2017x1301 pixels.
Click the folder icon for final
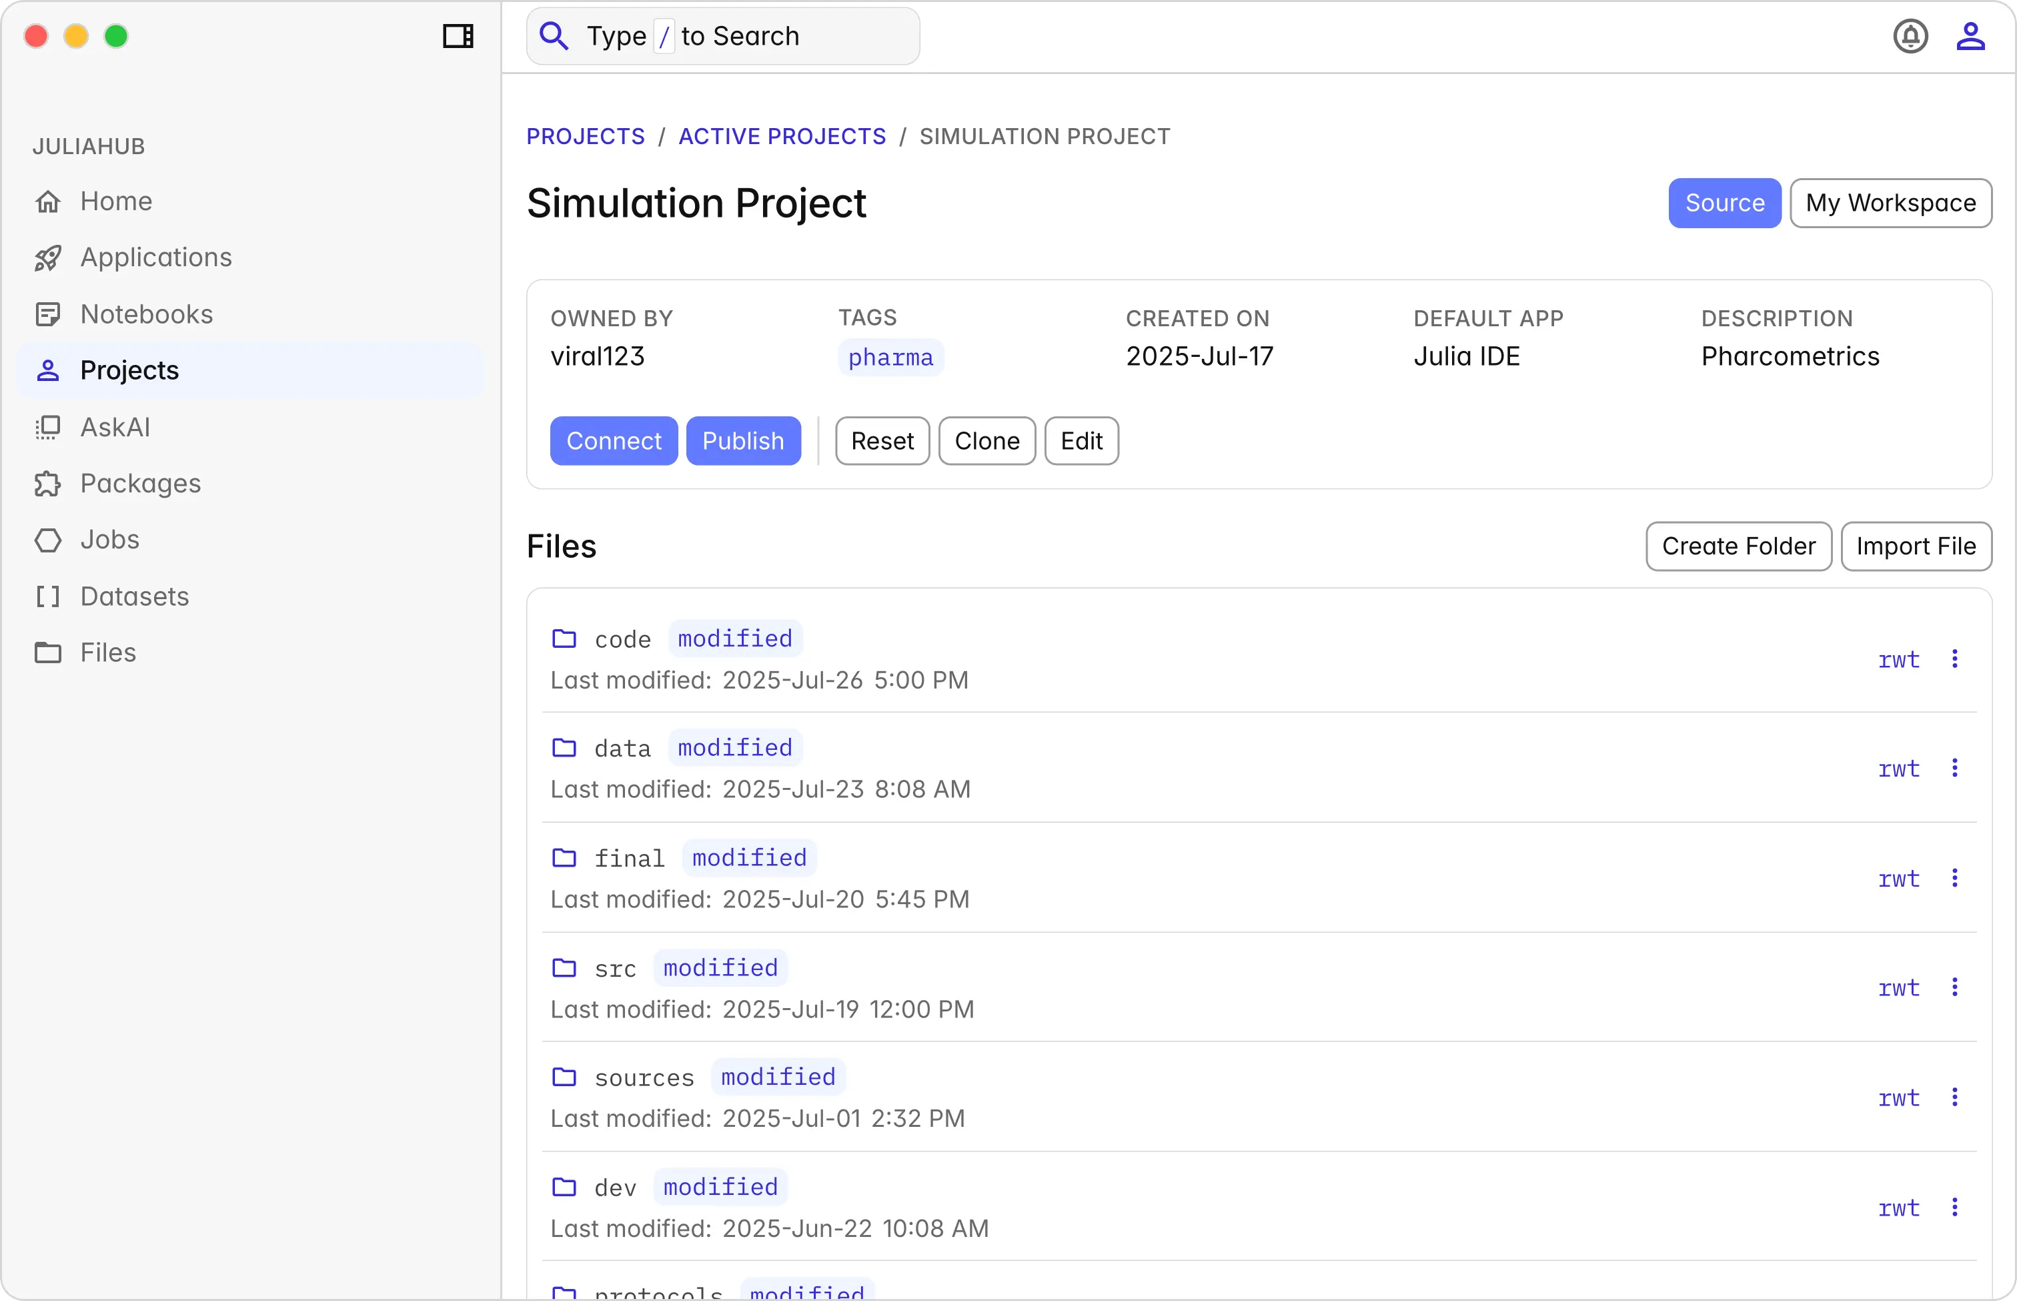point(564,857)
